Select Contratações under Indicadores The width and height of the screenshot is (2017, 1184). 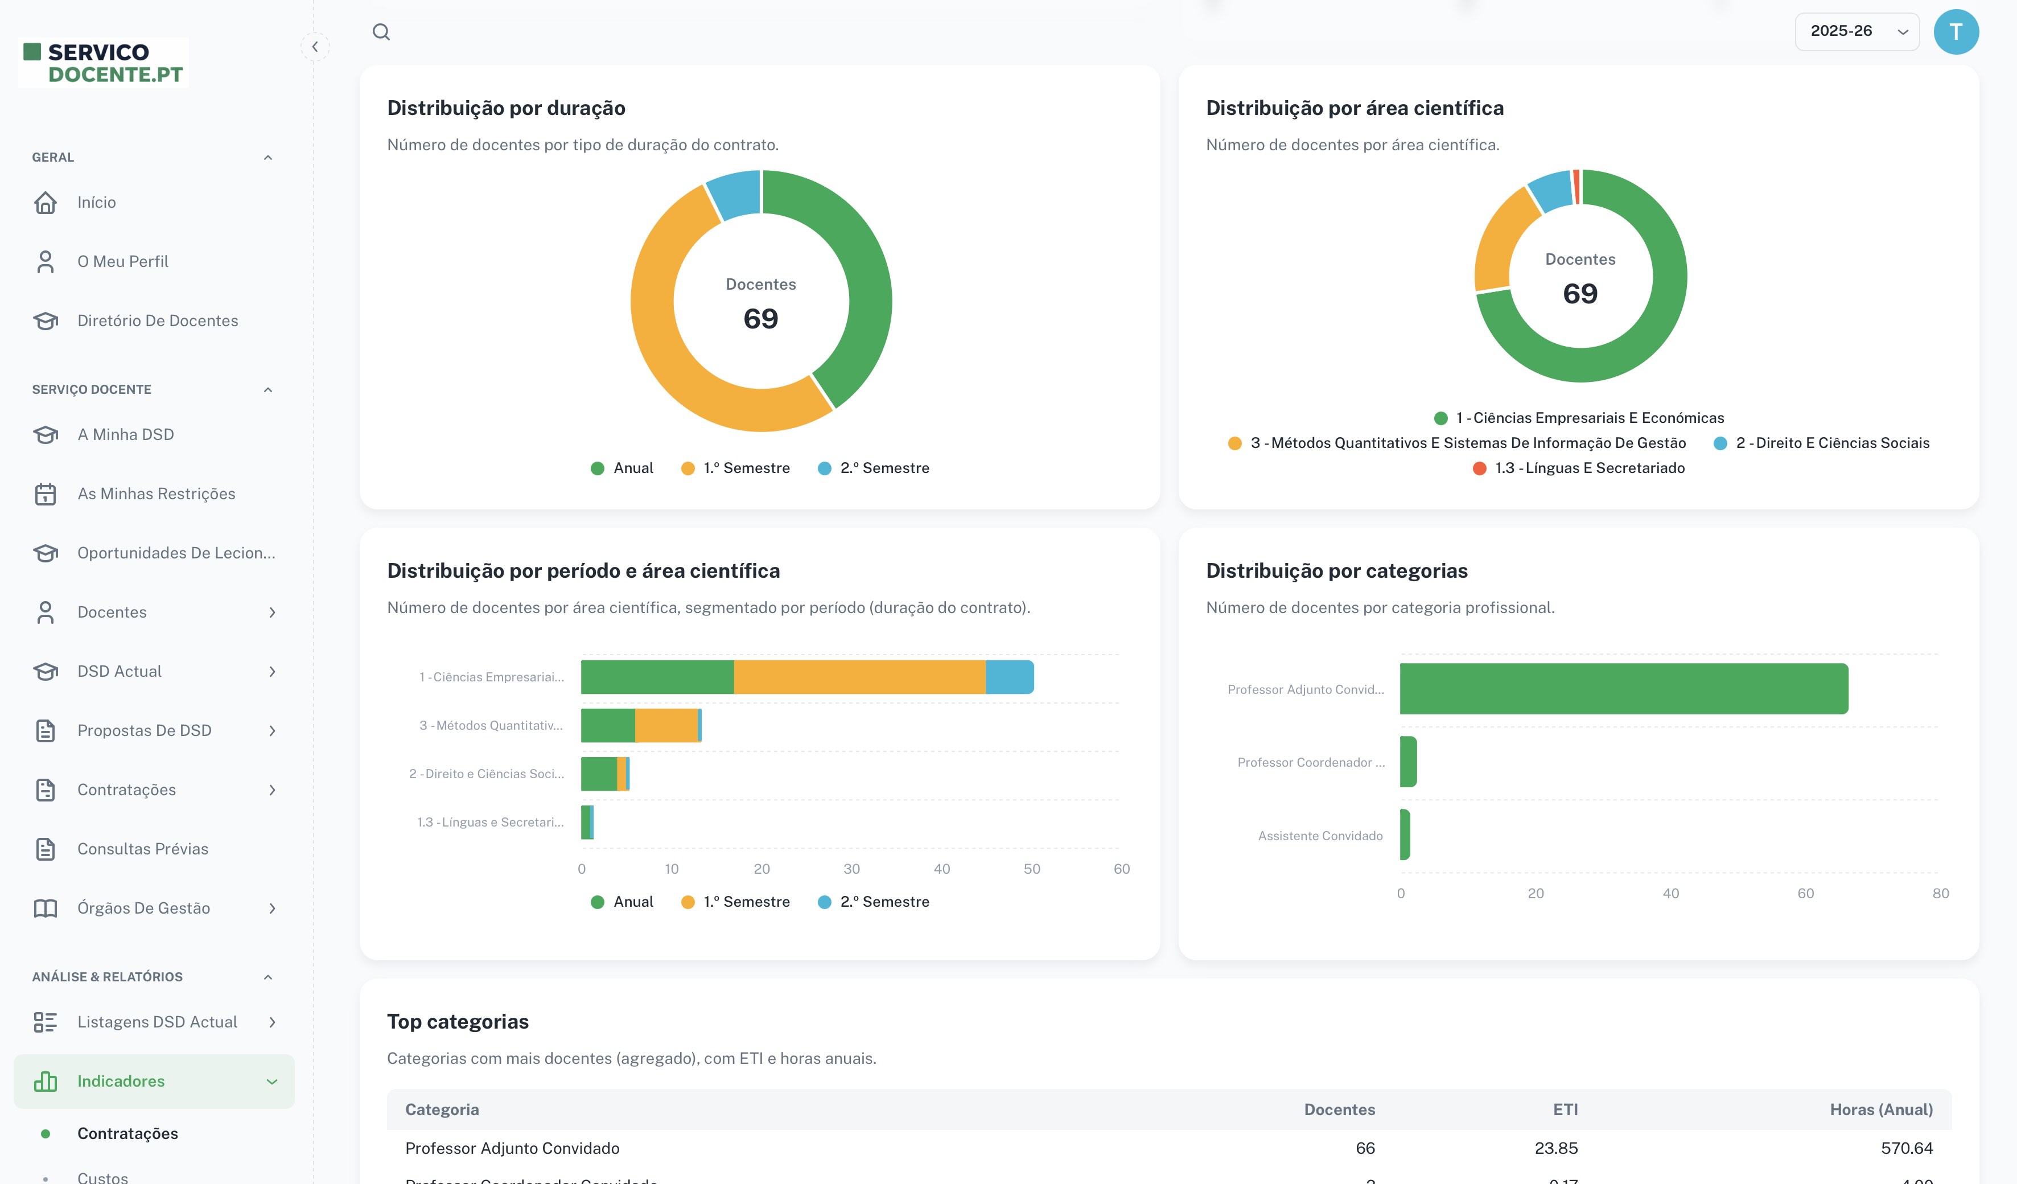coord(127,1133)
